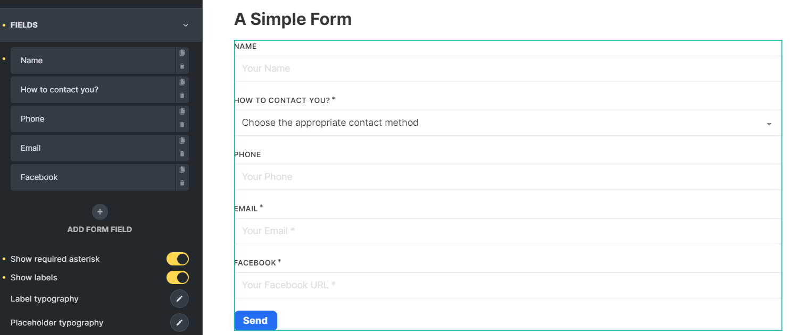Image resolution: width=790 pixels, height=335 pixels.
Task: Delete the Phone field with trash icon
Action: [x=182, y=125]
